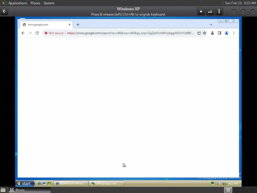
Task: Open the Boxes vertical dots menu
Action: 219,11
